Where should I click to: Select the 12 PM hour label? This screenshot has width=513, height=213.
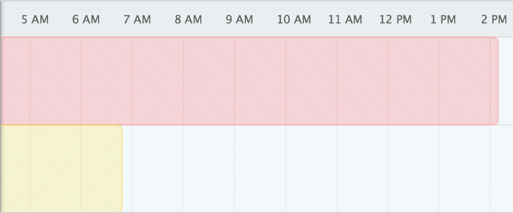tap(395, 20)
